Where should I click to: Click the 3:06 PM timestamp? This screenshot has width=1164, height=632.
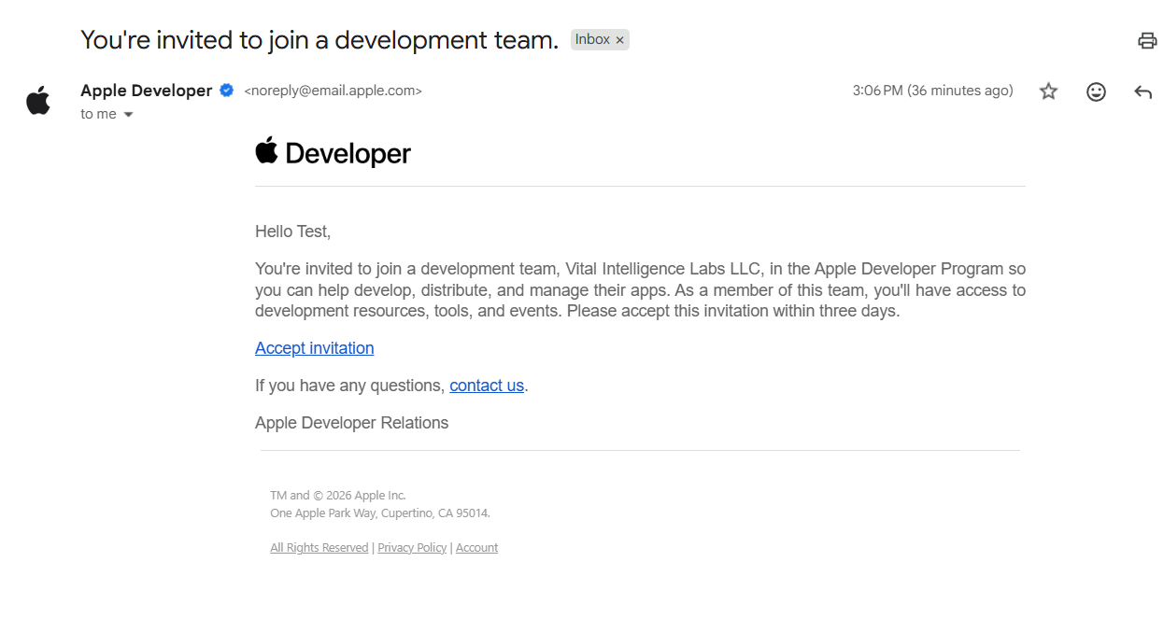pyautogui.click(x=932, y=91)
